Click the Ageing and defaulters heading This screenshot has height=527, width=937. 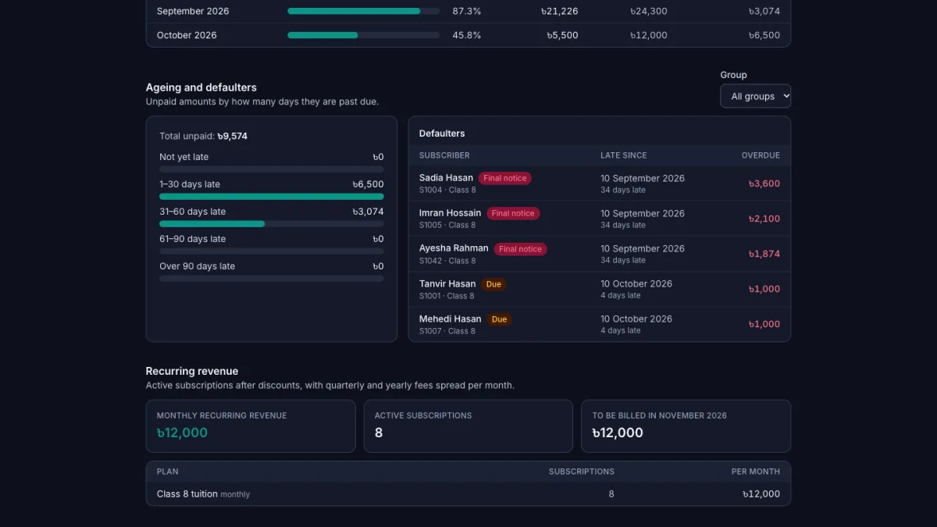coord(201,87)
